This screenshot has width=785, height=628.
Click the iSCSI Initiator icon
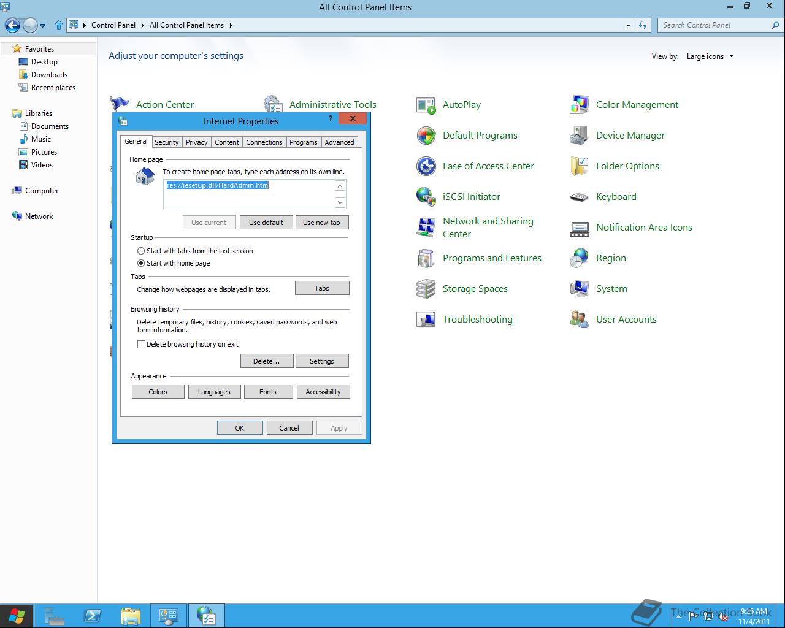coord(426,197)
